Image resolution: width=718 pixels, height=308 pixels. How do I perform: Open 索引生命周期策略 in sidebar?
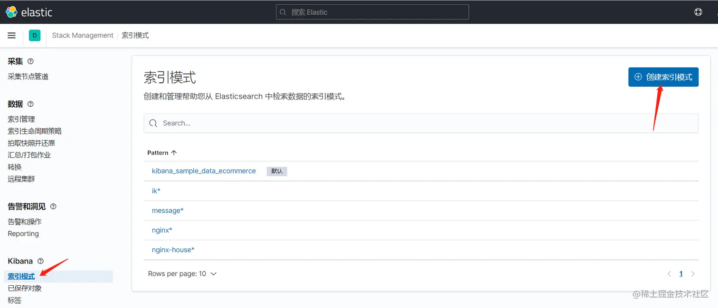pos(35,131)
